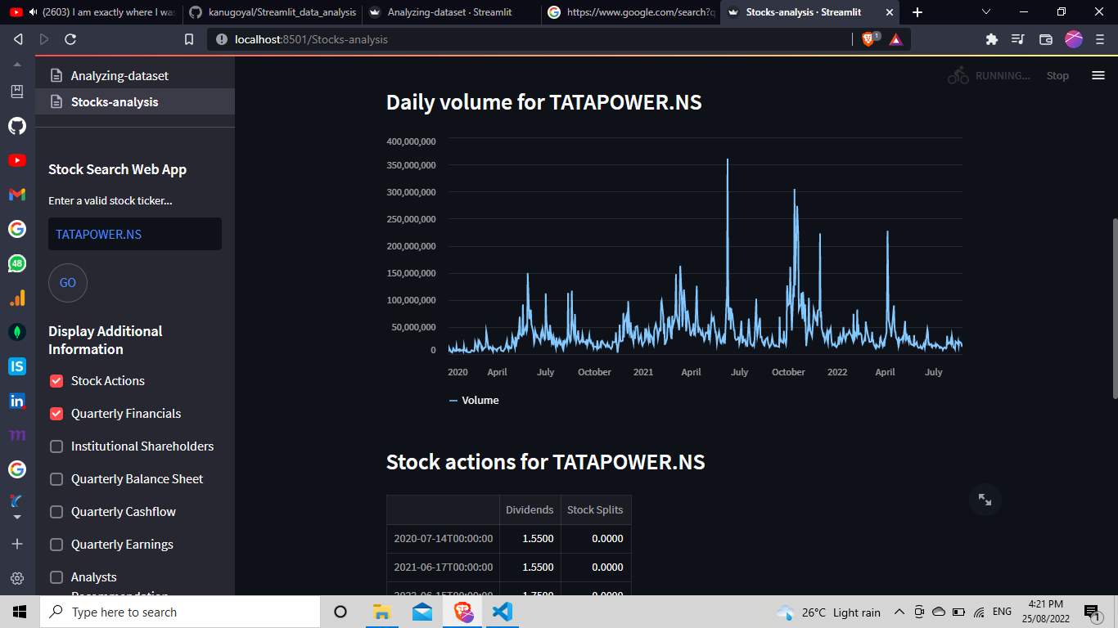Uncheck the Quarterly Financials checkbox
Image resolution: width=1118 pixels, height=628 pixels.
pos(56,414)
